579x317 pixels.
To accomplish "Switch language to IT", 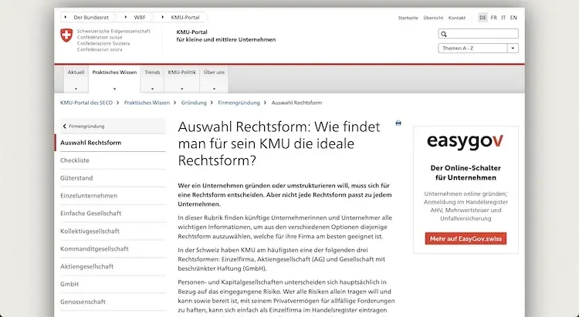I will [x=503, y=18].
